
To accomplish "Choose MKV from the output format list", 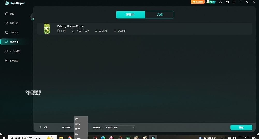I will coord(81,129).
